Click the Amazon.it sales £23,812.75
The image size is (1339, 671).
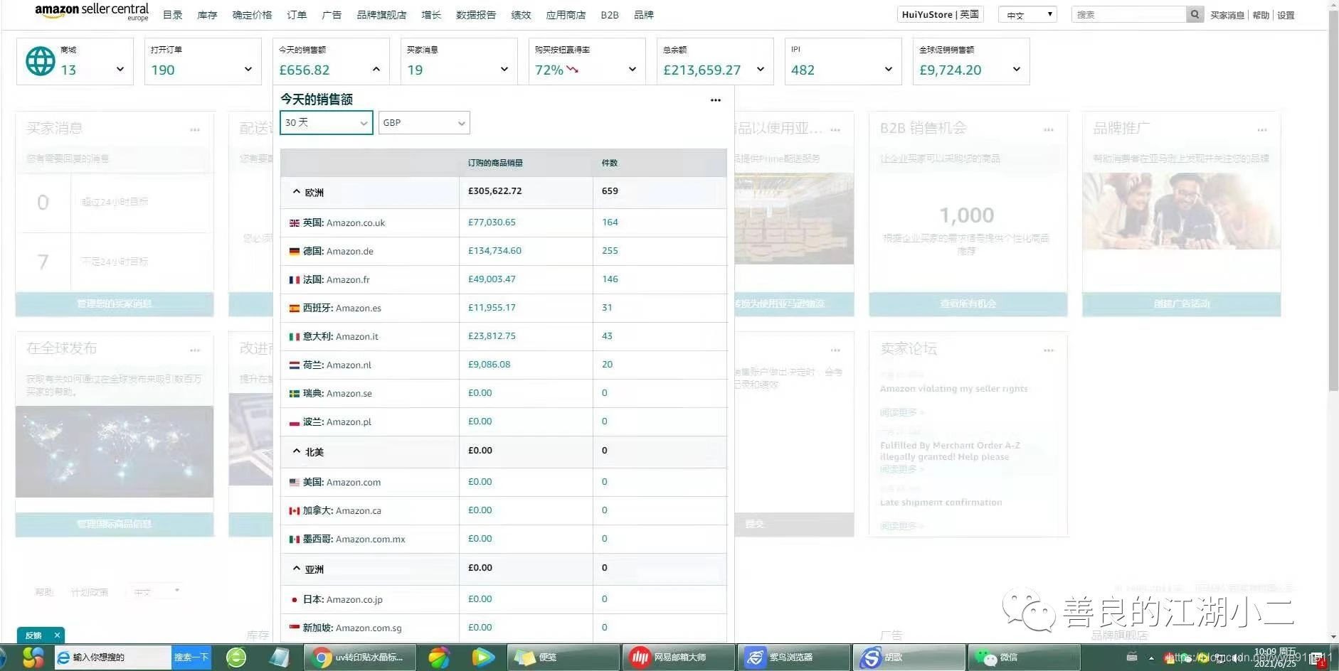point(492,336)
